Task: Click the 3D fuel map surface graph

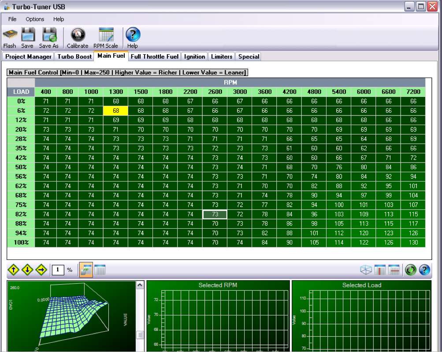Action: (x=72, y=316)
